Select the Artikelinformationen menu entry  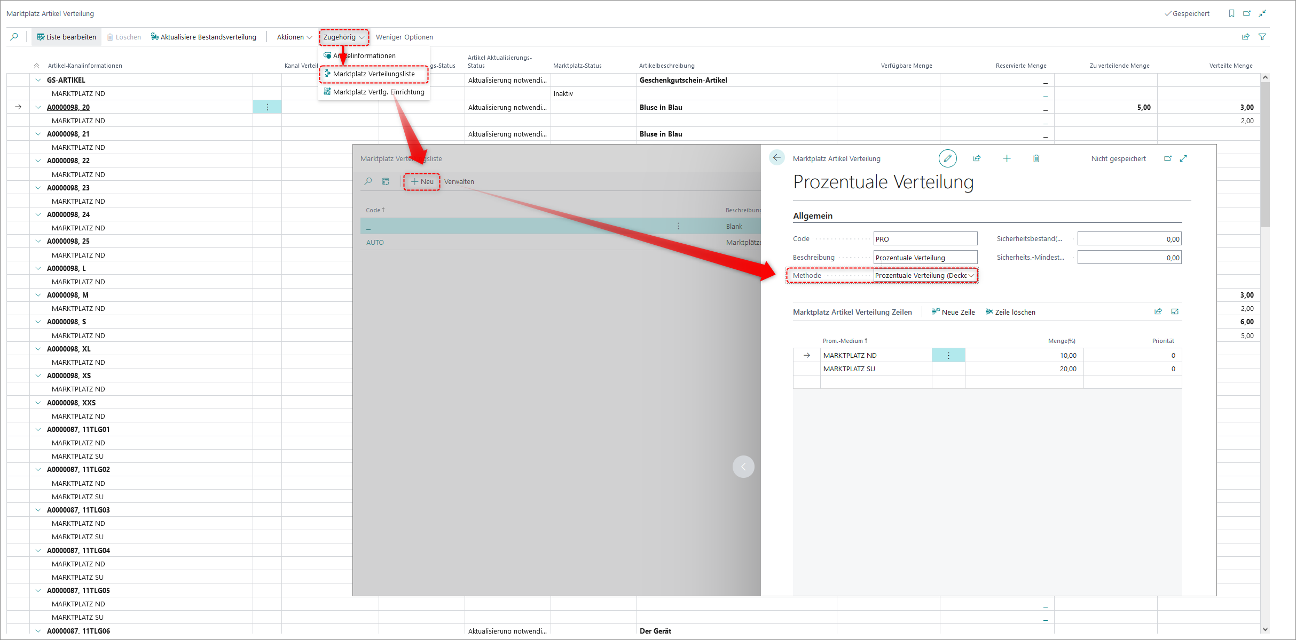364,55
